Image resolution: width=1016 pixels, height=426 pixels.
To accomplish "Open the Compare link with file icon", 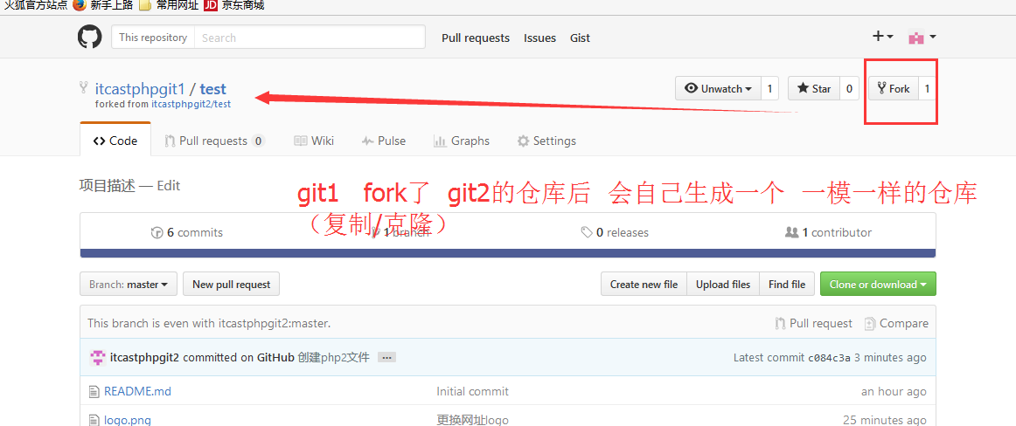I will point(896,323).
